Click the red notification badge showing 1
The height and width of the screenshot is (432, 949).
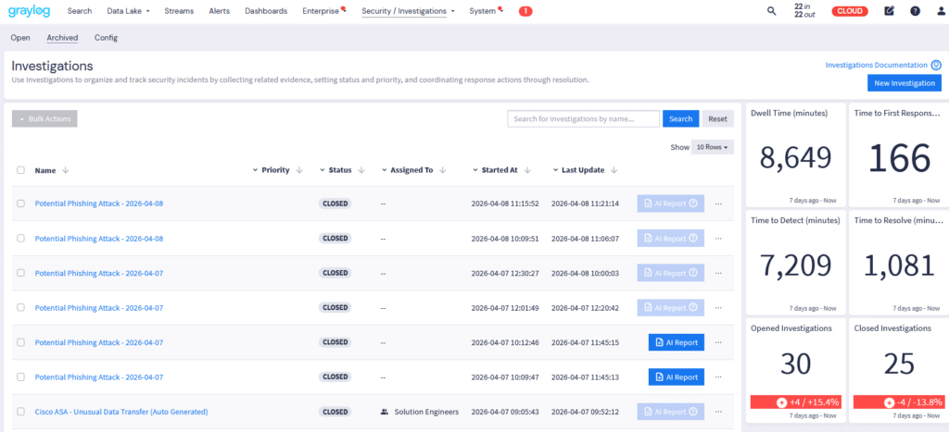(x=525, y=11)
